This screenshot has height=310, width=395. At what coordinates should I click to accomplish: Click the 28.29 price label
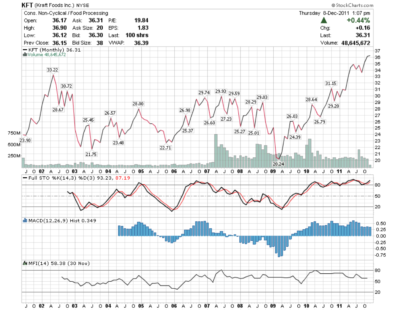[x=251, y=102]
